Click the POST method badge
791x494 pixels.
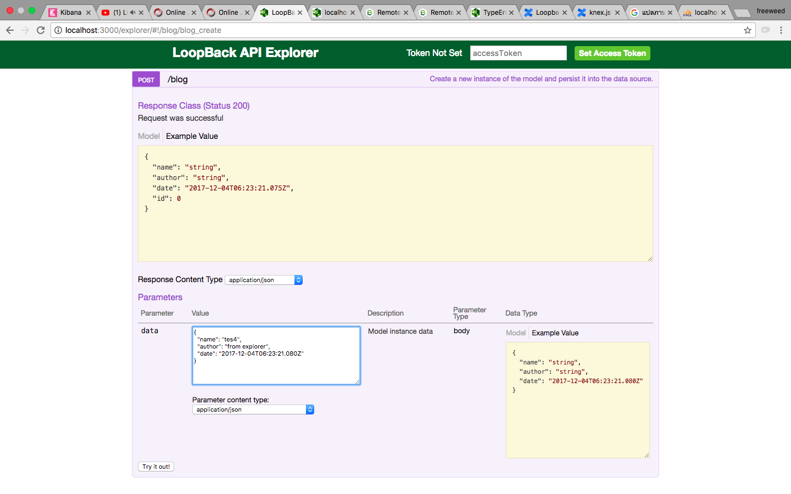point(146,80)
